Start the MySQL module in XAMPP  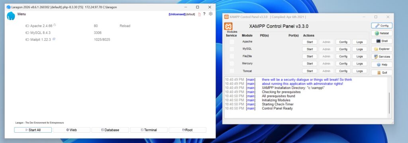pos(310,49)
